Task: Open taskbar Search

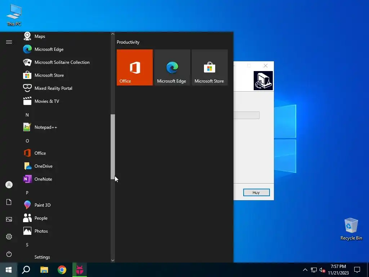Action: click(26, 270)
